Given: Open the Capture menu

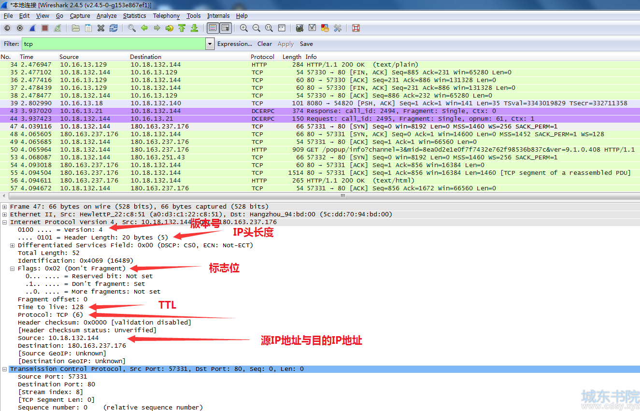Looking at the screenshot, I should tap(80, 16).
